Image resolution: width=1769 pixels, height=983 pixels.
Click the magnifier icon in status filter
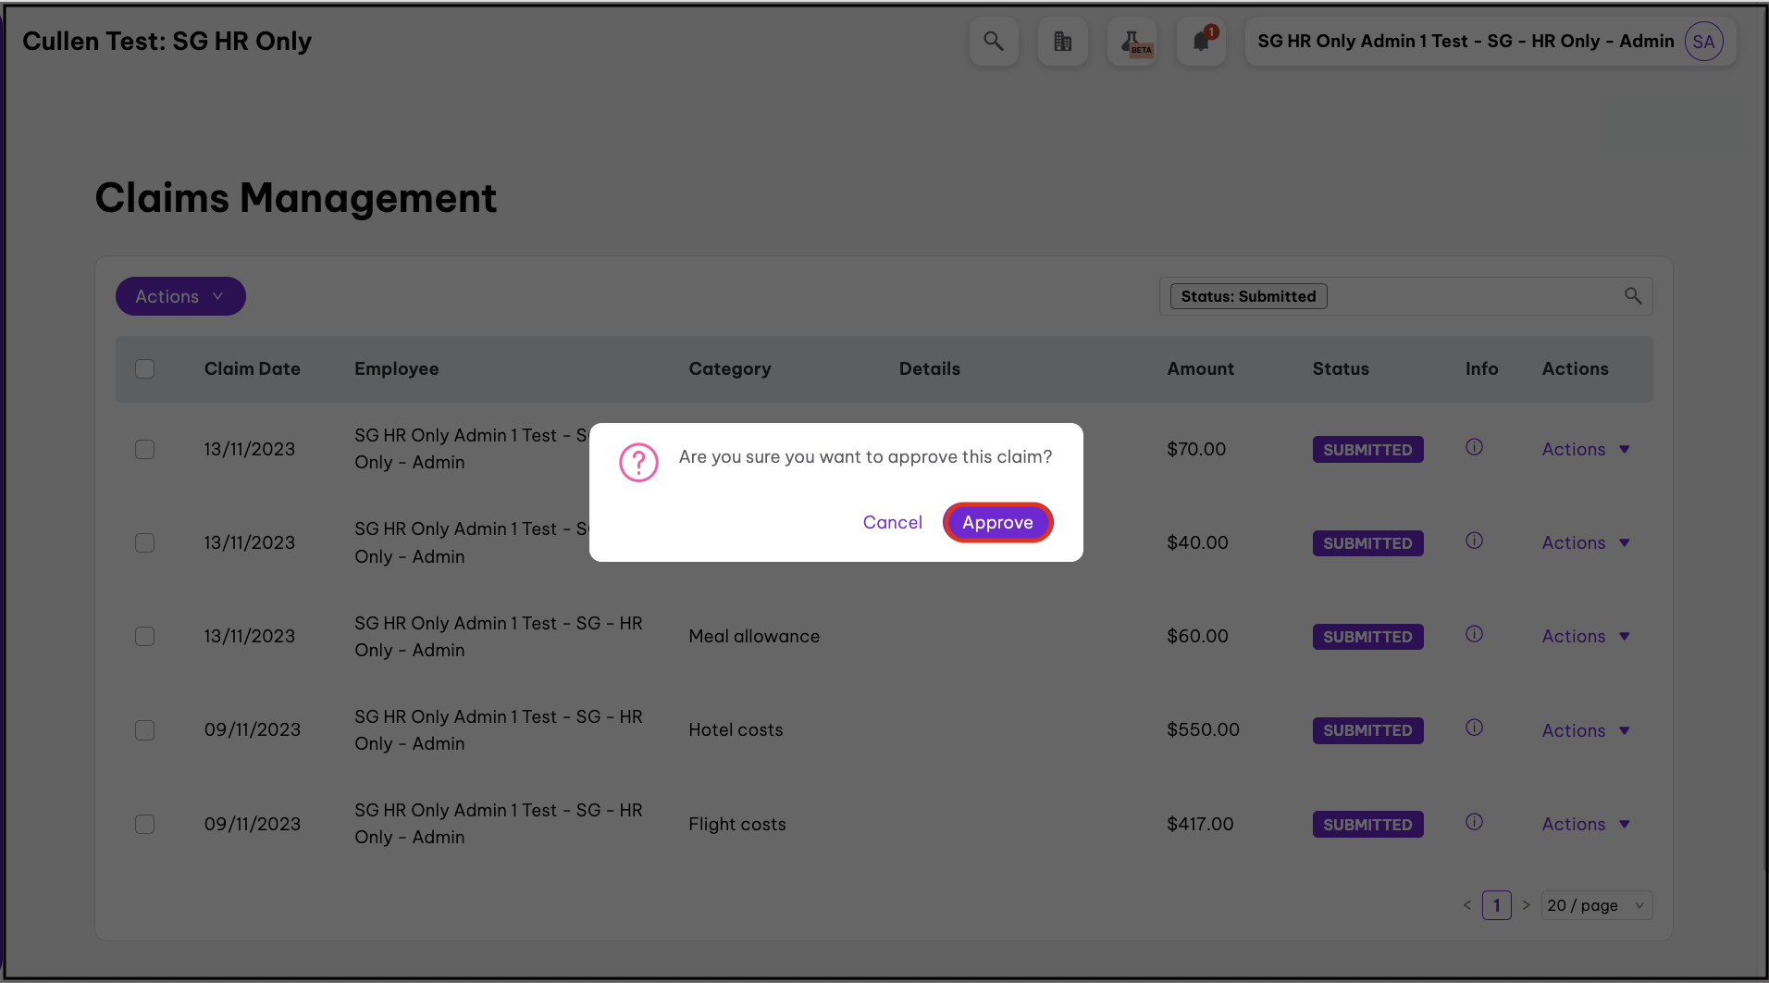[1633, 296]
